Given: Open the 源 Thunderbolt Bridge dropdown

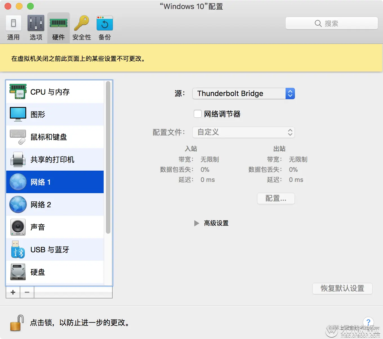Looking at the screenshot, I should point(244,93).
